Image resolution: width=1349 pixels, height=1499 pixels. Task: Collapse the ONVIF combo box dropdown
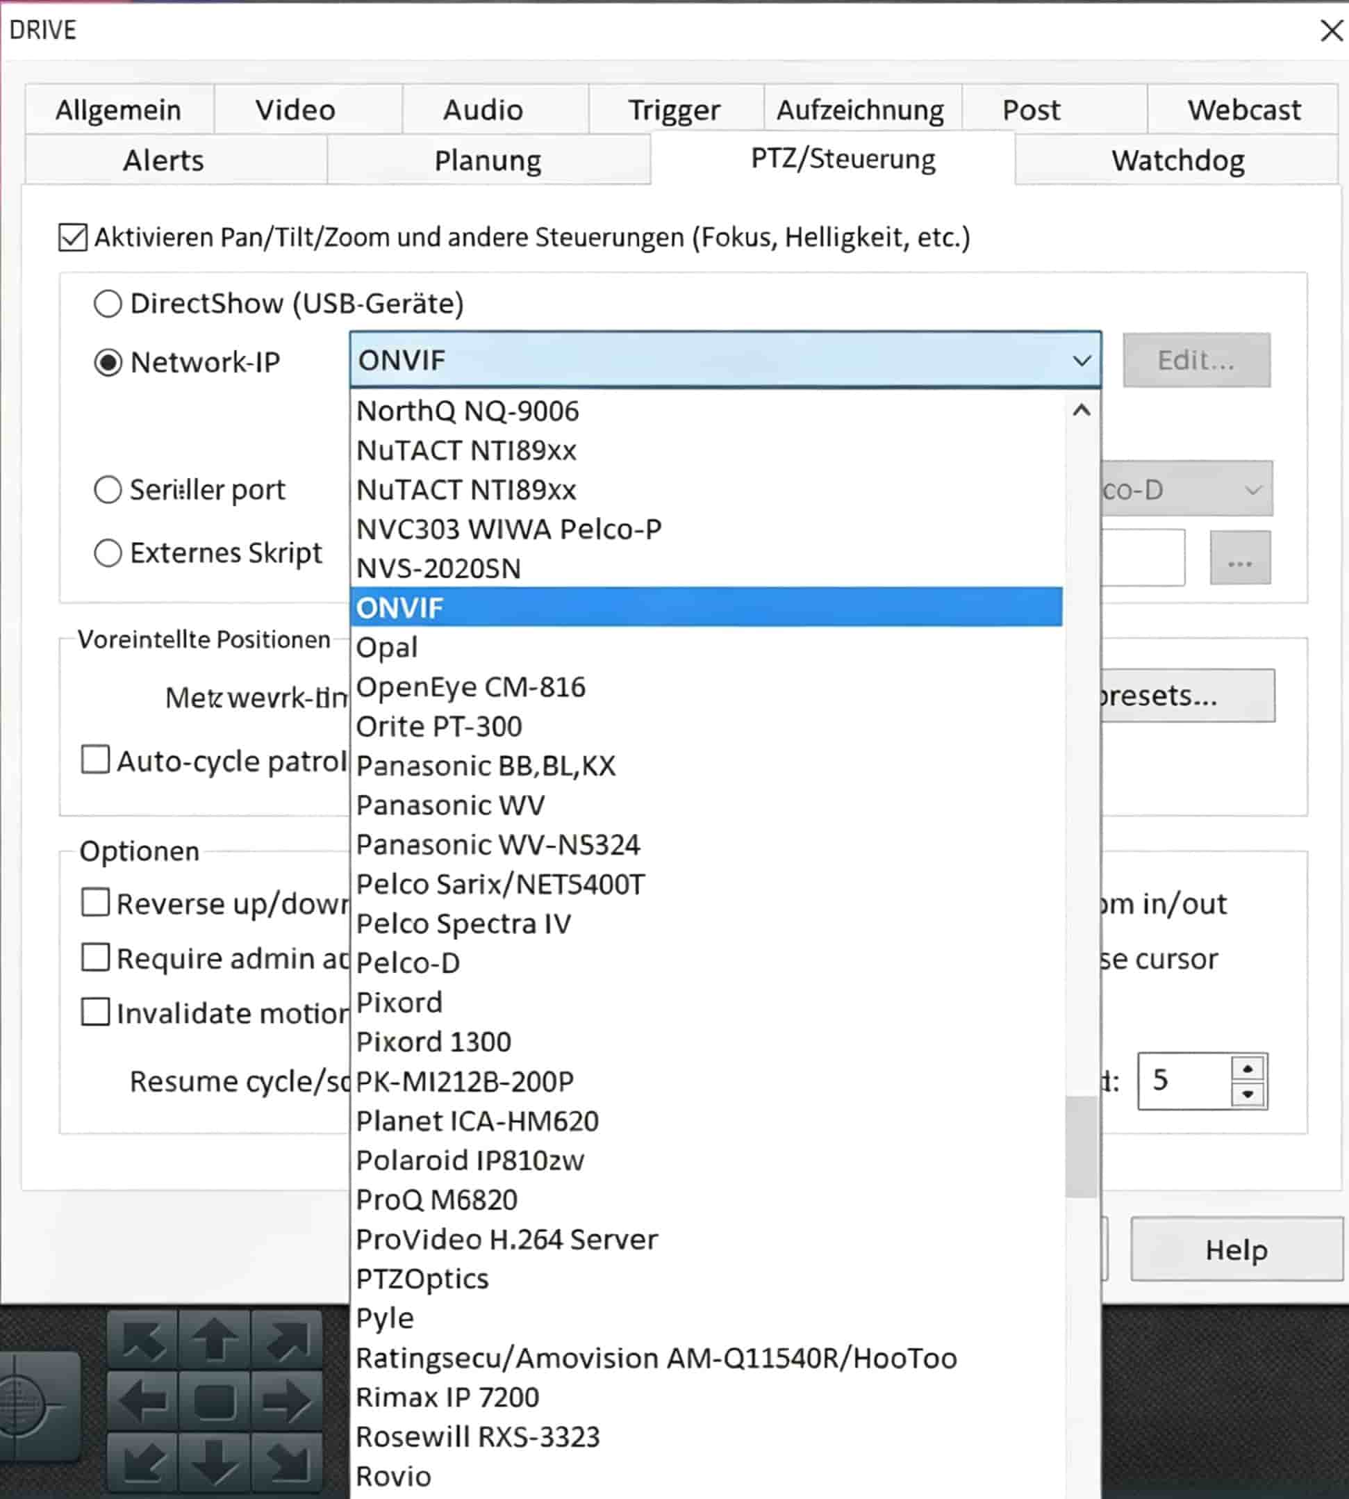[1082, 360]
